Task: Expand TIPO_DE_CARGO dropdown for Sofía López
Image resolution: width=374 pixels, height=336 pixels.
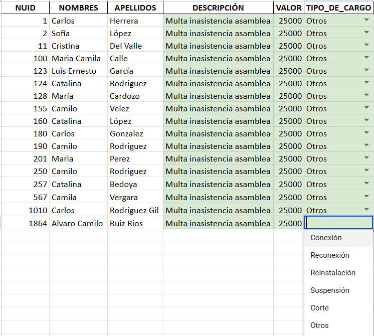Action: pyautogui.click(x=366, y=33)
